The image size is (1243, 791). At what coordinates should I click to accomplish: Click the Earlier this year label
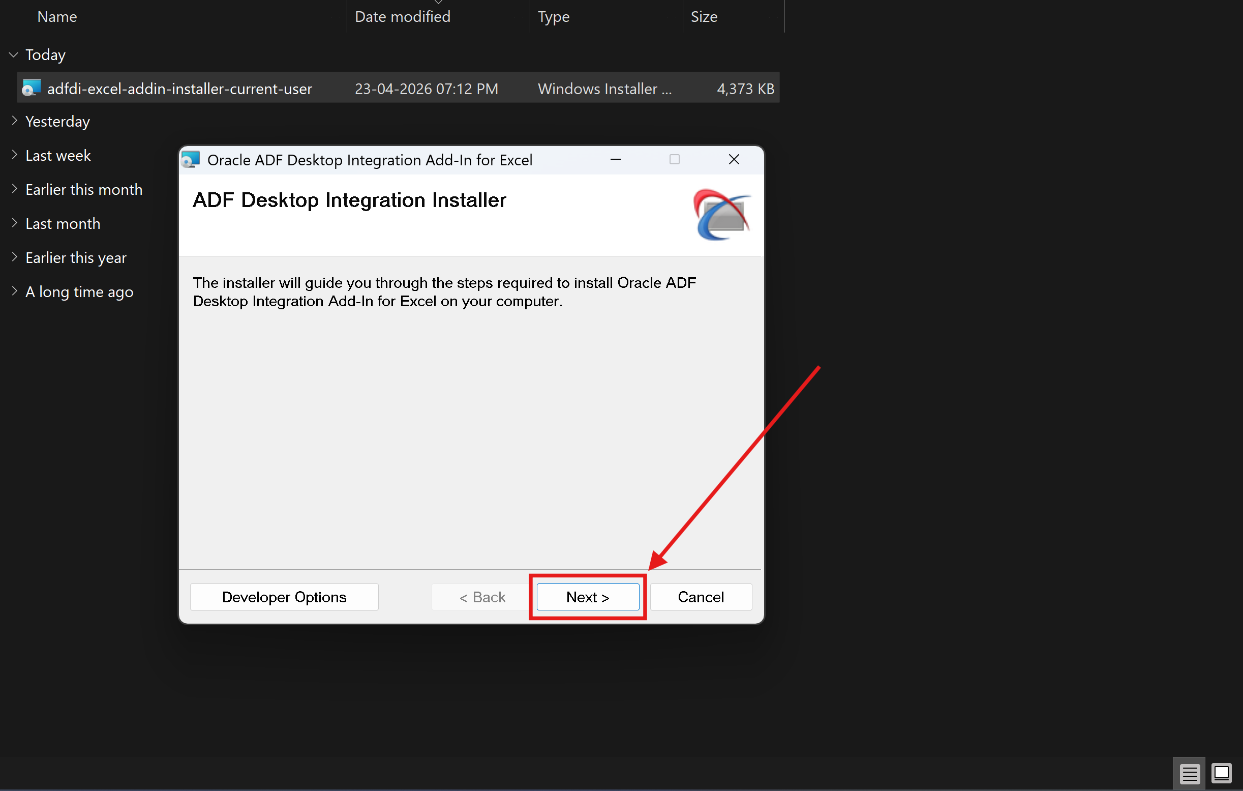coord(76,258)
